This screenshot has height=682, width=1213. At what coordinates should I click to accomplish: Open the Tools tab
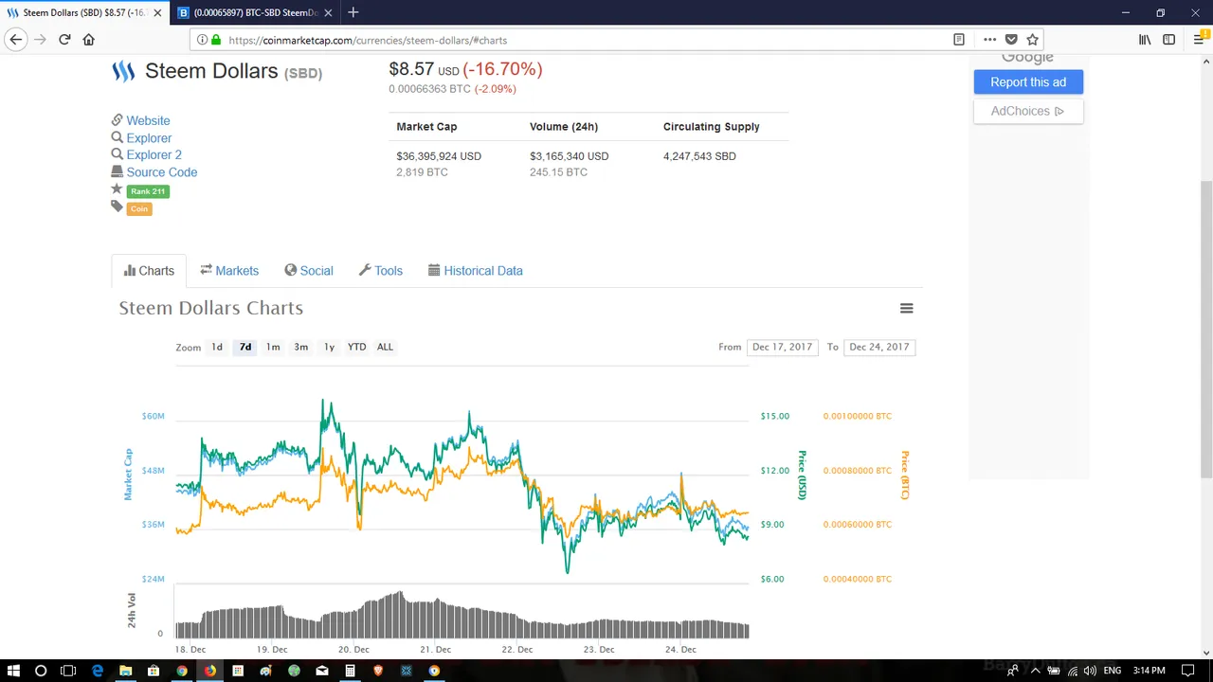tap(381, 271)
